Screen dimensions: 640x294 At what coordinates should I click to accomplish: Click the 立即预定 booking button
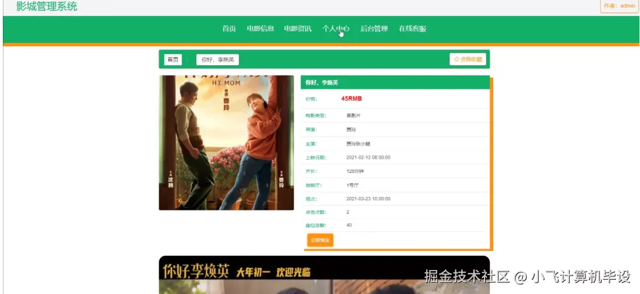pos(320,240)
